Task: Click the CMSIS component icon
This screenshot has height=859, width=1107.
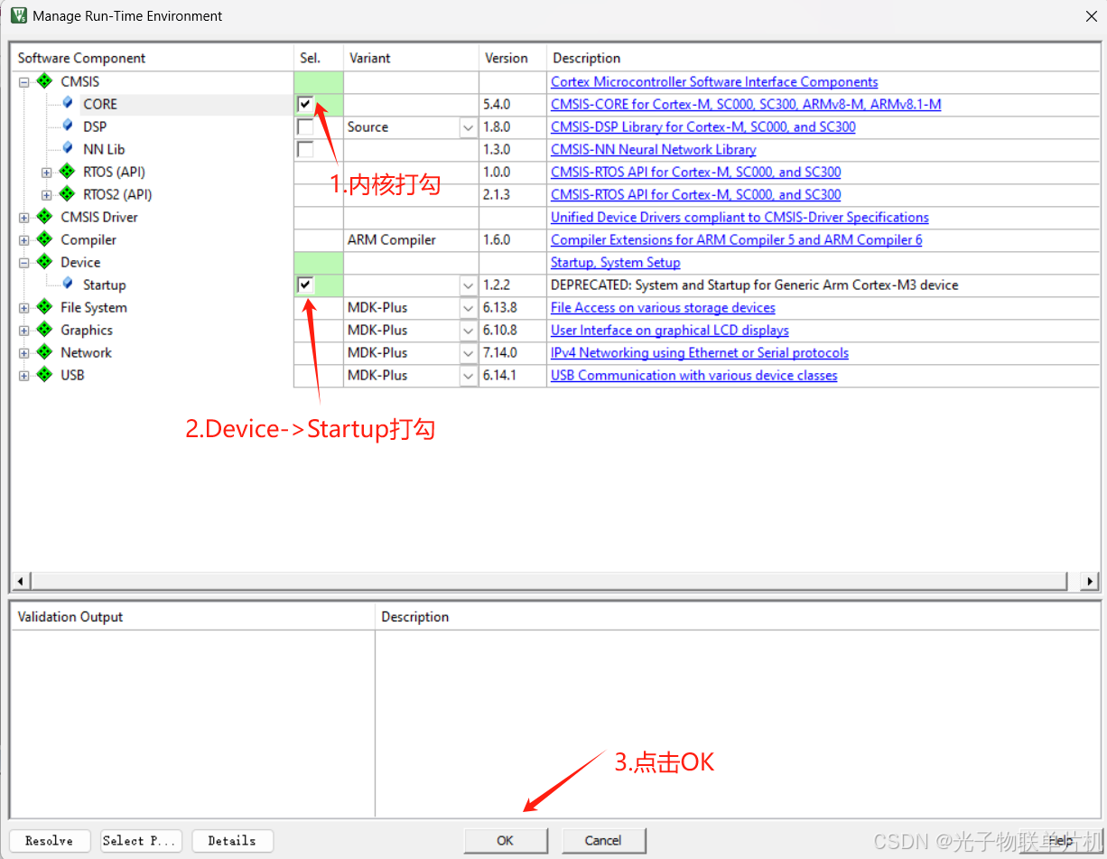Action: pos(44,81)
